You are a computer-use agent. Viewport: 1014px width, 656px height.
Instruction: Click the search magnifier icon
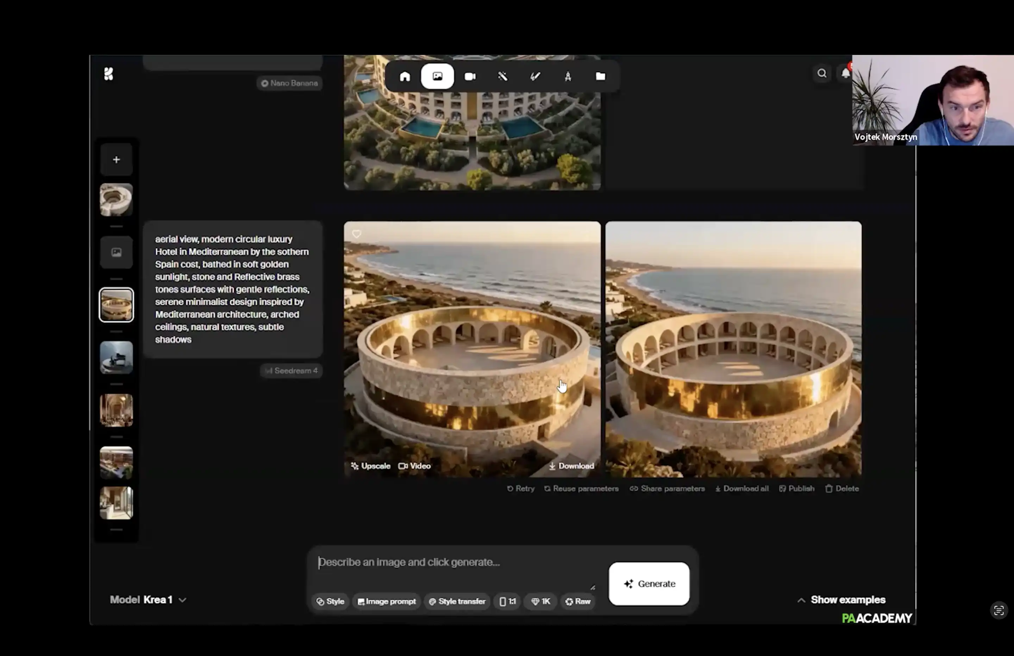(822, 73)
